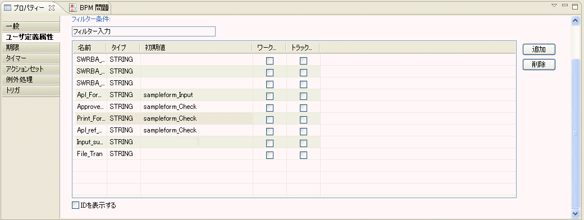
Task: Check the 'IDを表示する' checkbox
Action: (x=76, y=205)
